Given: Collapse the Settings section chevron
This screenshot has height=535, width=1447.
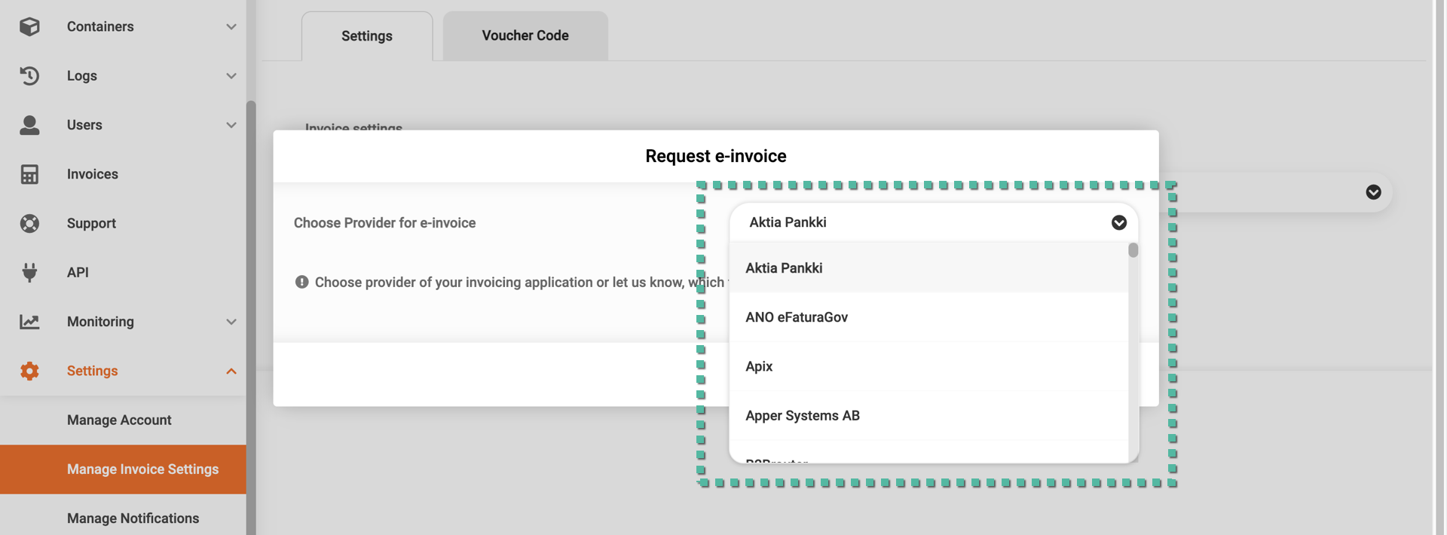Looking at the screenshot, I should coord(231,371).
